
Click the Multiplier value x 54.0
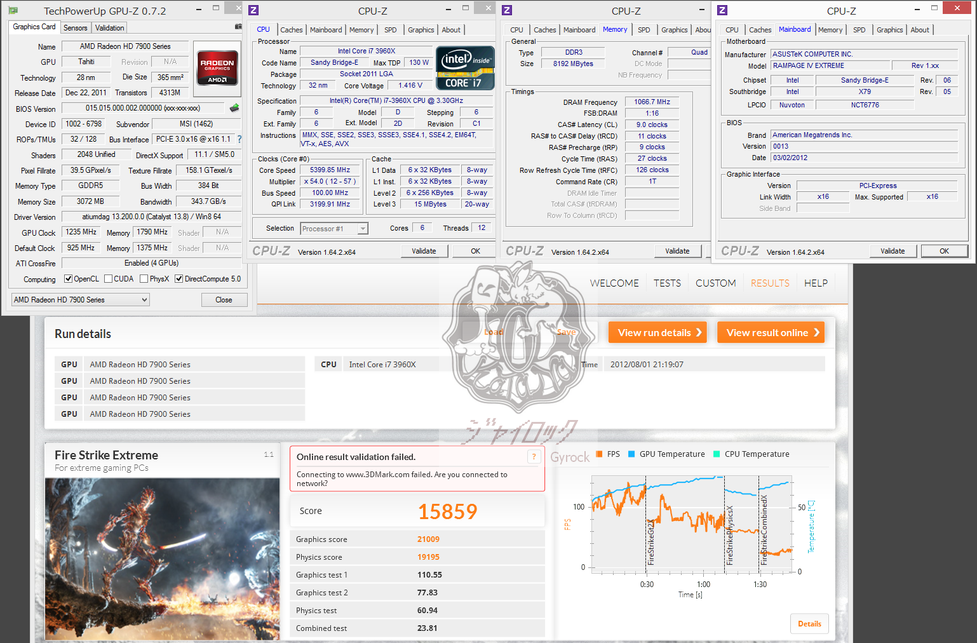coord(330,181)
